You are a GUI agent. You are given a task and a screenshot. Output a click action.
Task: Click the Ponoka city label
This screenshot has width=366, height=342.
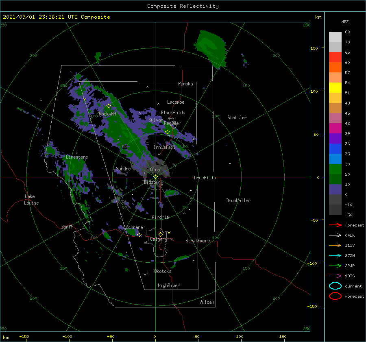(185, 84)
